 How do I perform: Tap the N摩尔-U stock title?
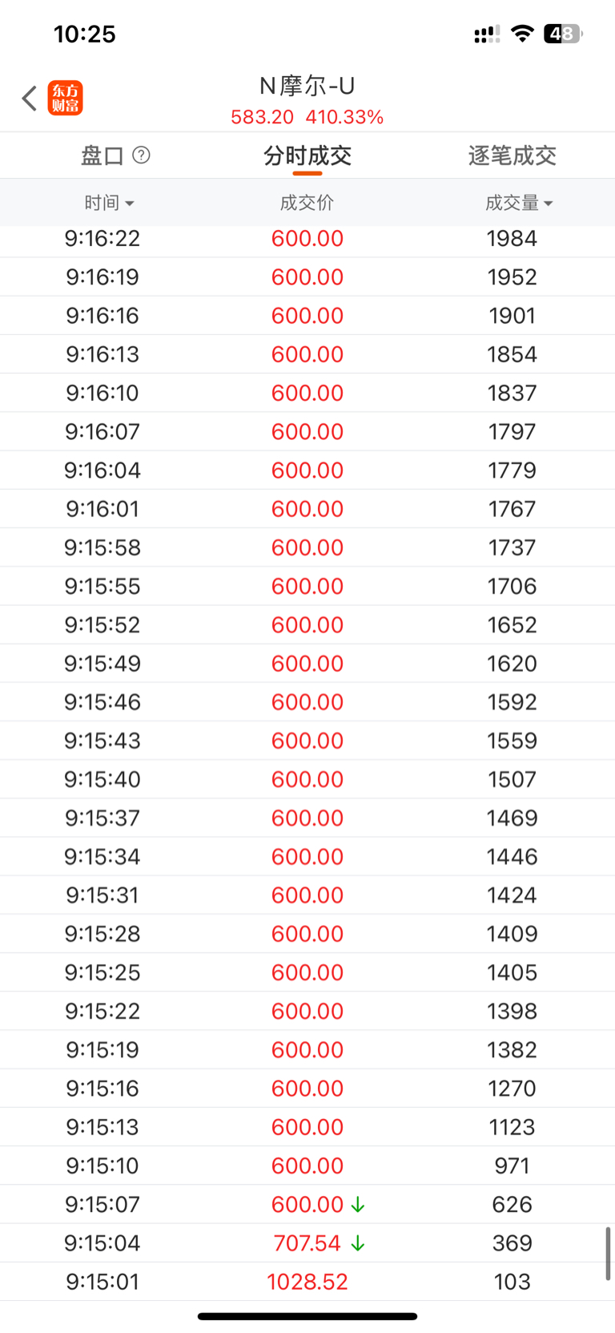pyautogui.click(x=307, y=86)
